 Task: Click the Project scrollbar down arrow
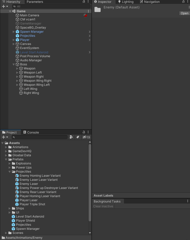point(90,233)
